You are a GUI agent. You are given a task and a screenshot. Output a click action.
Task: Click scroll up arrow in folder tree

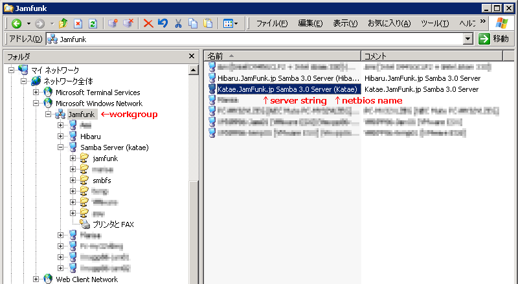(193, 70)
